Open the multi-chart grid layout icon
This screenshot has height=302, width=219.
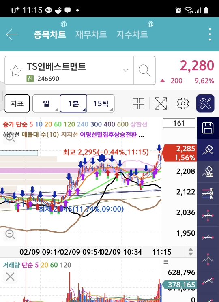click(138, 103)
